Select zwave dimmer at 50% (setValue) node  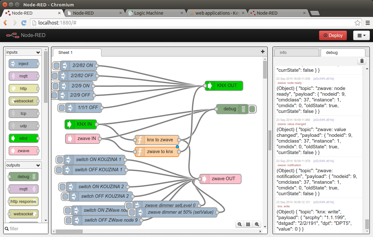[x=176, y=212]
